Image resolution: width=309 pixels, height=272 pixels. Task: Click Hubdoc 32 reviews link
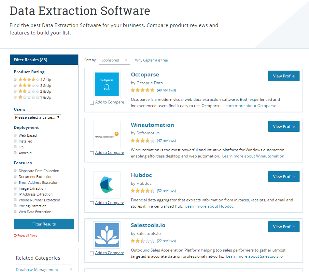click(166, 191)
